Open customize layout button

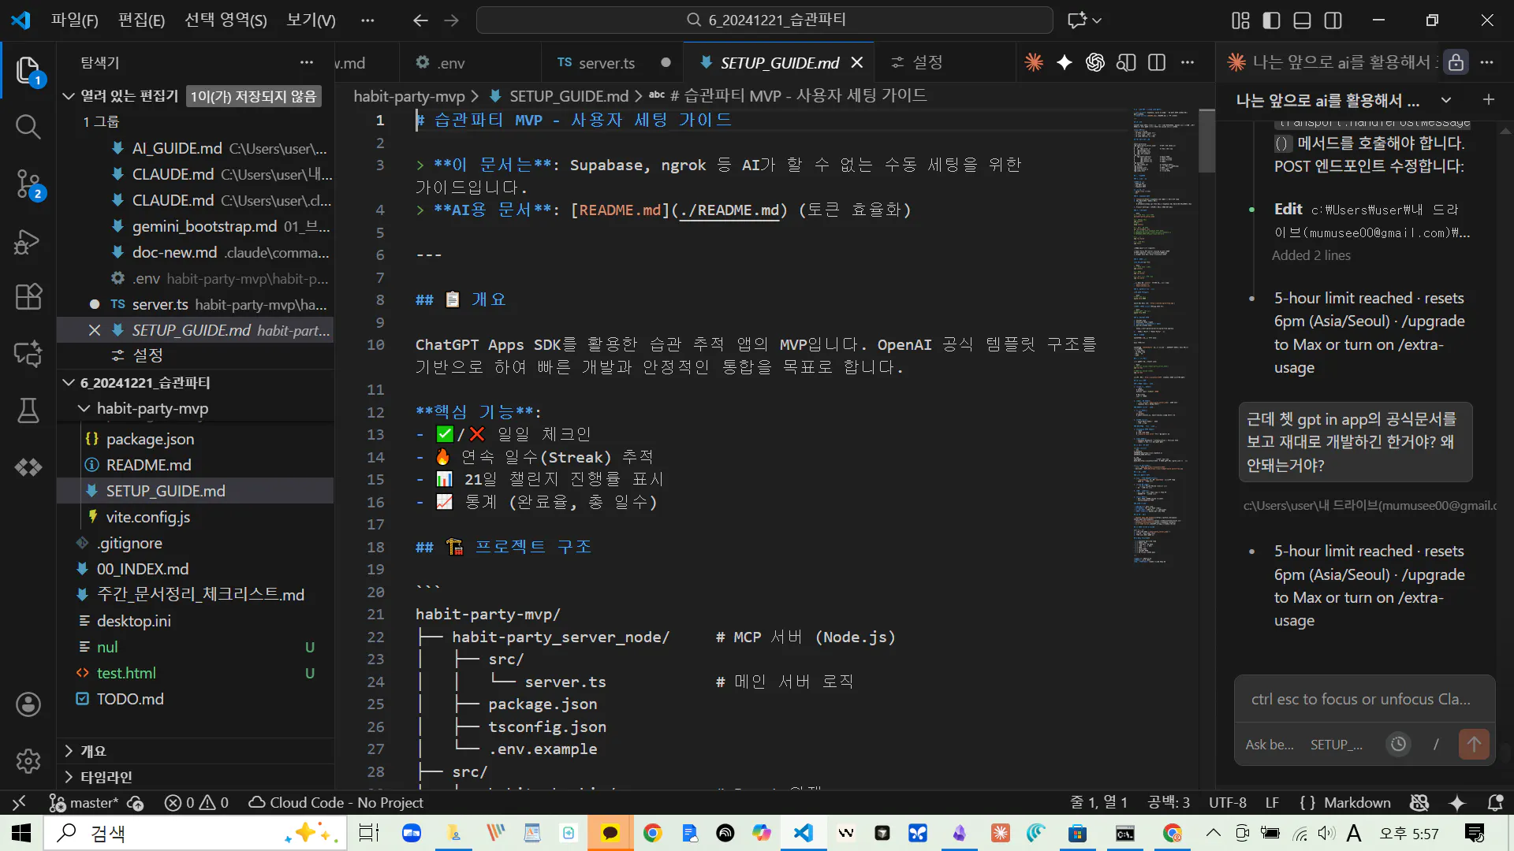point(1240,20)
